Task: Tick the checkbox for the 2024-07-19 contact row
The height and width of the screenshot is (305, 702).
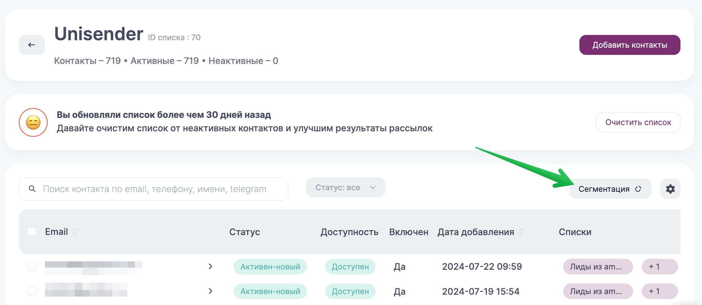Action: pos(32,291)
